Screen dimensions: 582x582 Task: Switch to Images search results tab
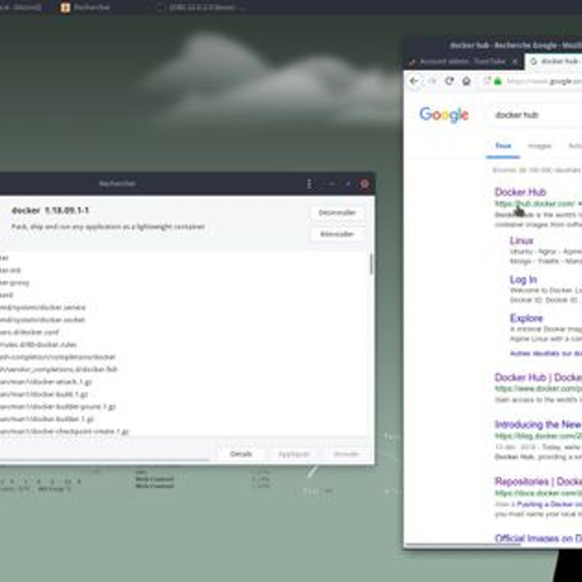540,146
